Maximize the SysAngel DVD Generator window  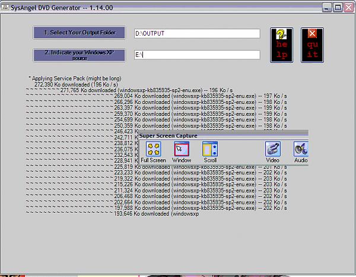click(338, 8)
